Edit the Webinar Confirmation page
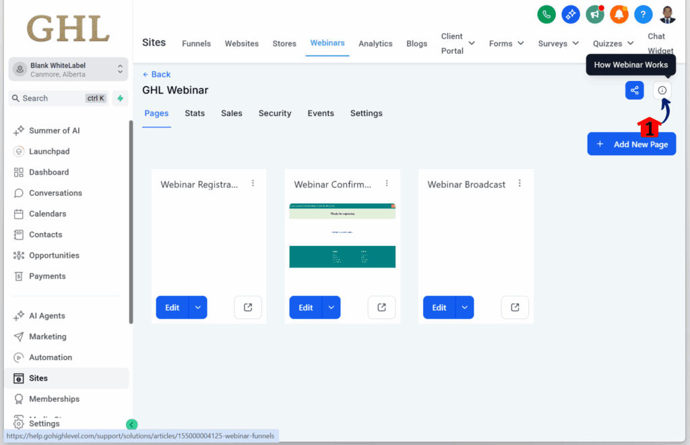Image resolution: width=690 pixels, height=445 pixels. click(305, 307)
